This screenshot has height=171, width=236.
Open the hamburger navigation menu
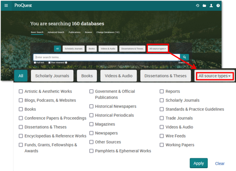pyautogui.click(x=6, y=6)
